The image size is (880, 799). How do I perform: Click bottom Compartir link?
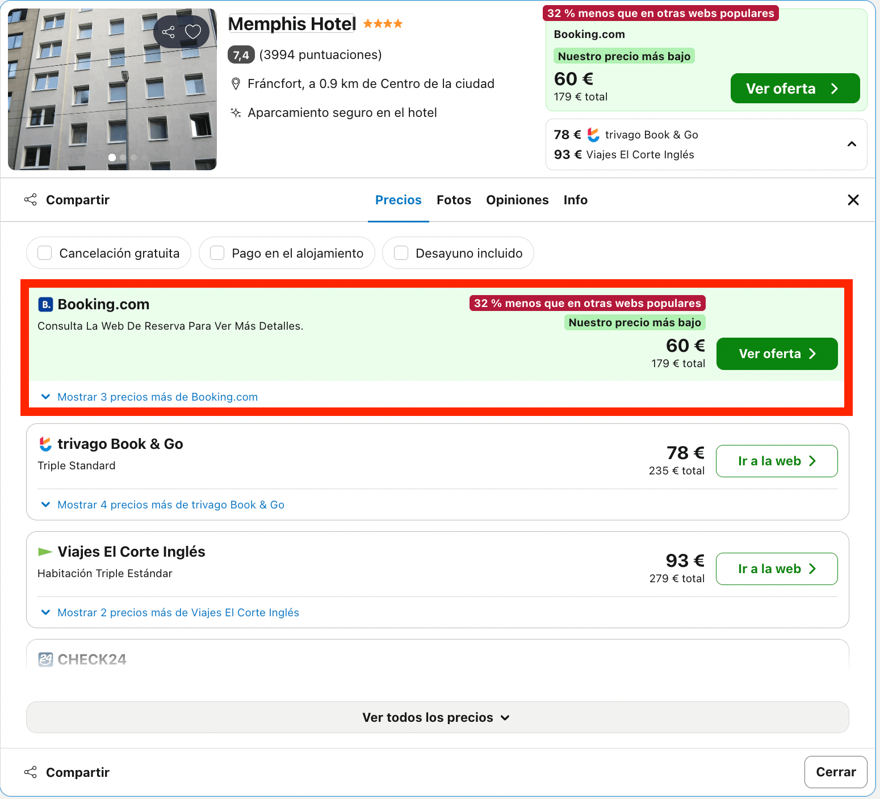[78, 772]
